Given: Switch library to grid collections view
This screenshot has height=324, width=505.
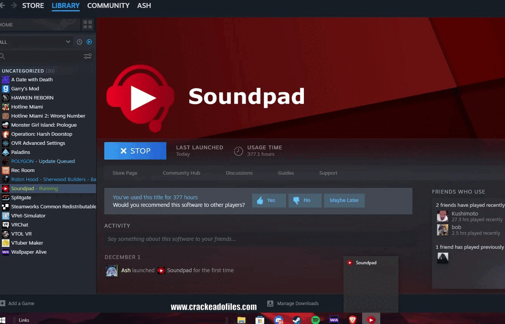Looking at the screenshot, I should tap(88, 25).
